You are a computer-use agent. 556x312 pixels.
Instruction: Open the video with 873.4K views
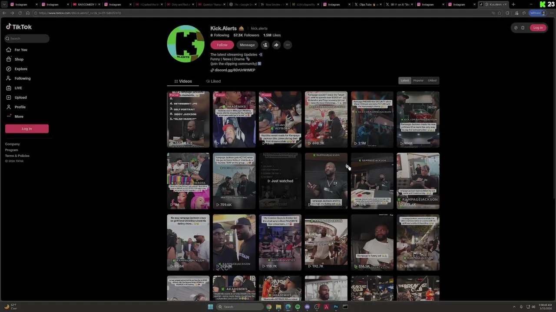click(418, 181)
